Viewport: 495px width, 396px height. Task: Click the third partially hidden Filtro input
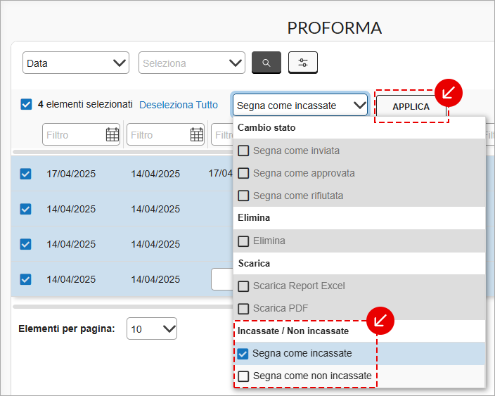pos(222,134)
